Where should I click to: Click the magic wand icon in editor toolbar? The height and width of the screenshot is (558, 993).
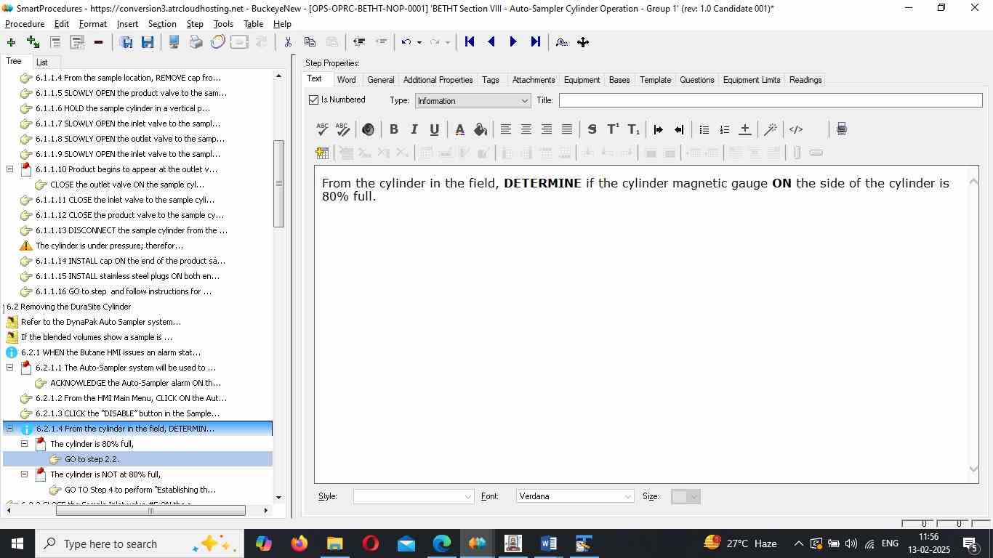pos(771,129)
